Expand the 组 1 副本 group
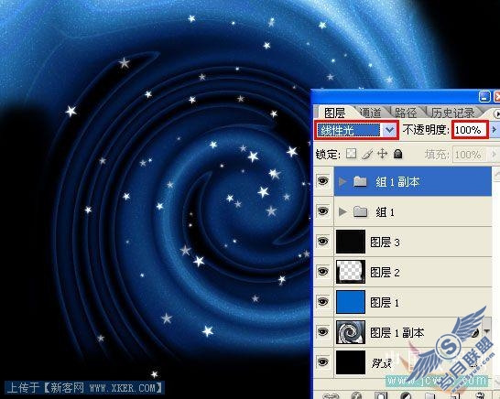500x399 pixels. 342,181
